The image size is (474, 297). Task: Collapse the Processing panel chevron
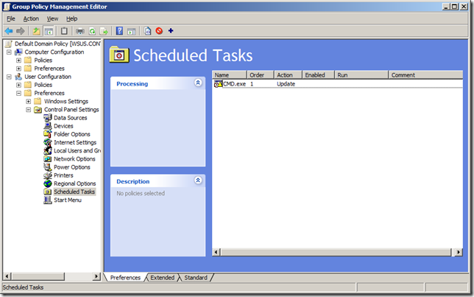[198, 83]
